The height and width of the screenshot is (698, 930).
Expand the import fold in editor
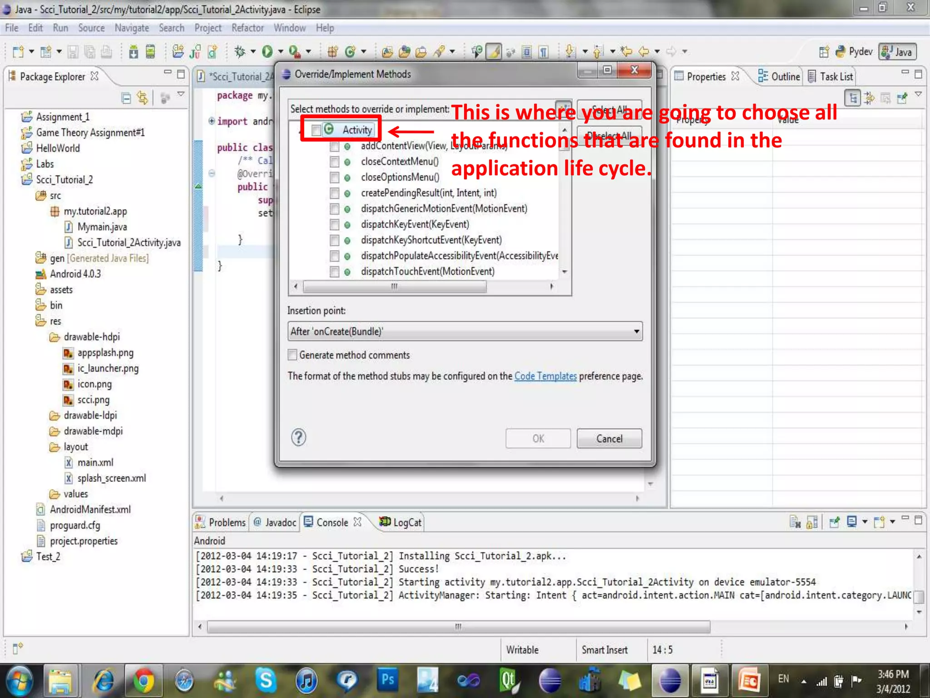click(x=211, y=121)
